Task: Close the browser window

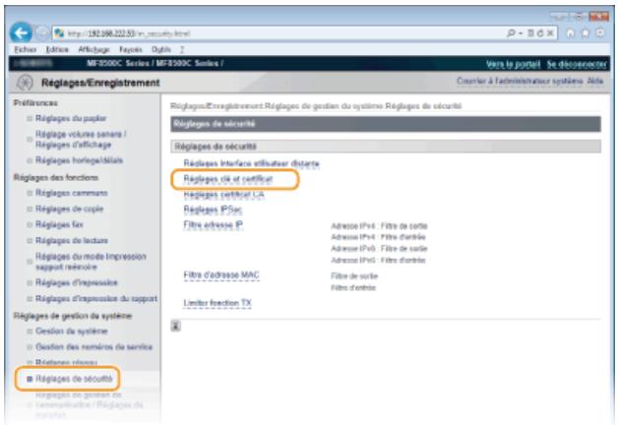Action: tap(598, 17)
